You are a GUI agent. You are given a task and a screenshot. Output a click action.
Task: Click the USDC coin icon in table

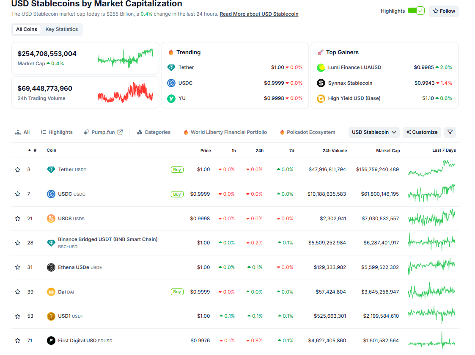pos(51,194)
